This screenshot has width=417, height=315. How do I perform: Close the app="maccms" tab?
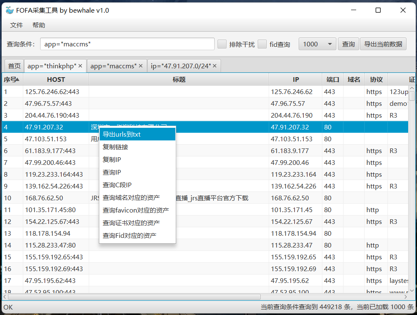click(x=140, y=66)
